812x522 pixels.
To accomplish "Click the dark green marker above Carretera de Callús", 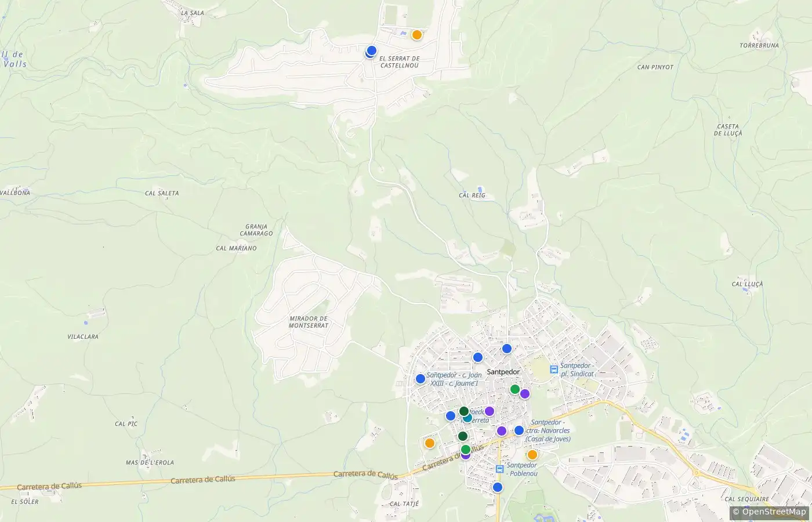I will coord(463,436).
